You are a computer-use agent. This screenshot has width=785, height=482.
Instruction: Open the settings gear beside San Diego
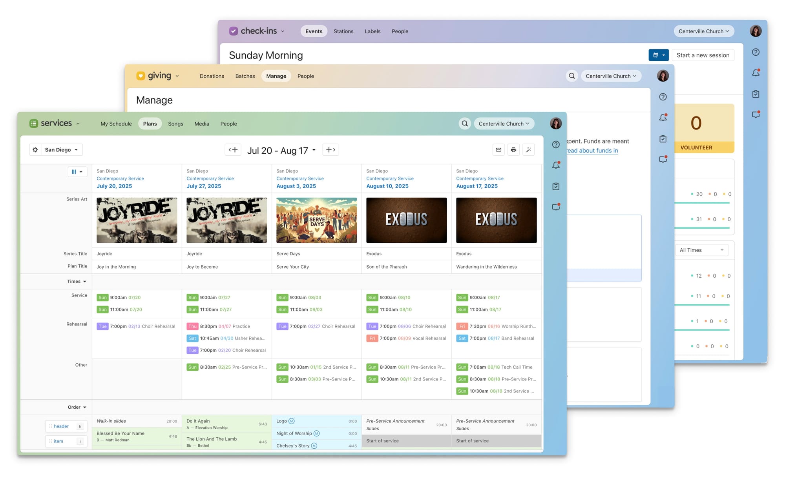coord(35,149)
